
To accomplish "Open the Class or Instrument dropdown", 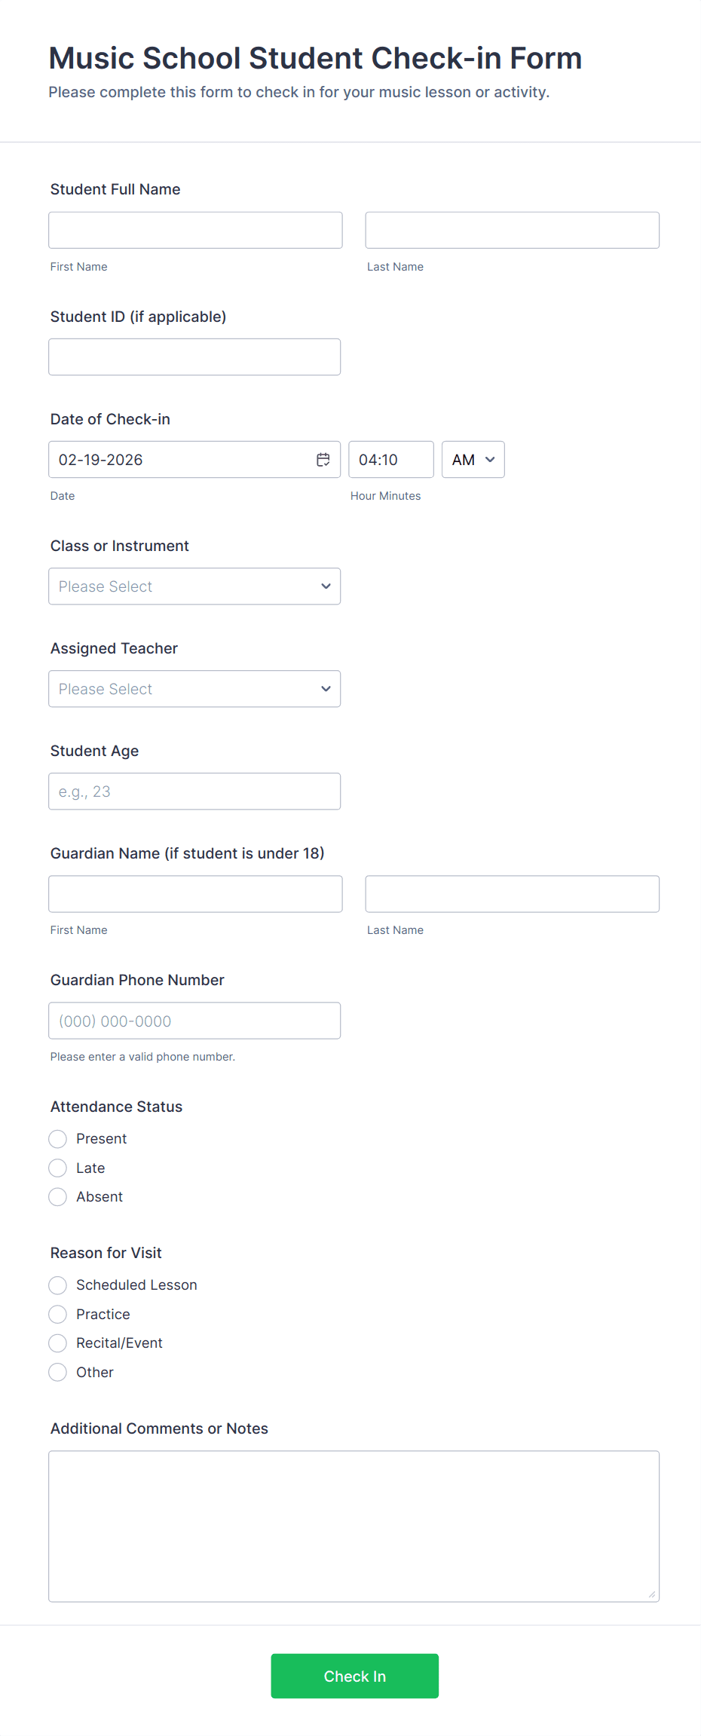I will tap(194, 586).
